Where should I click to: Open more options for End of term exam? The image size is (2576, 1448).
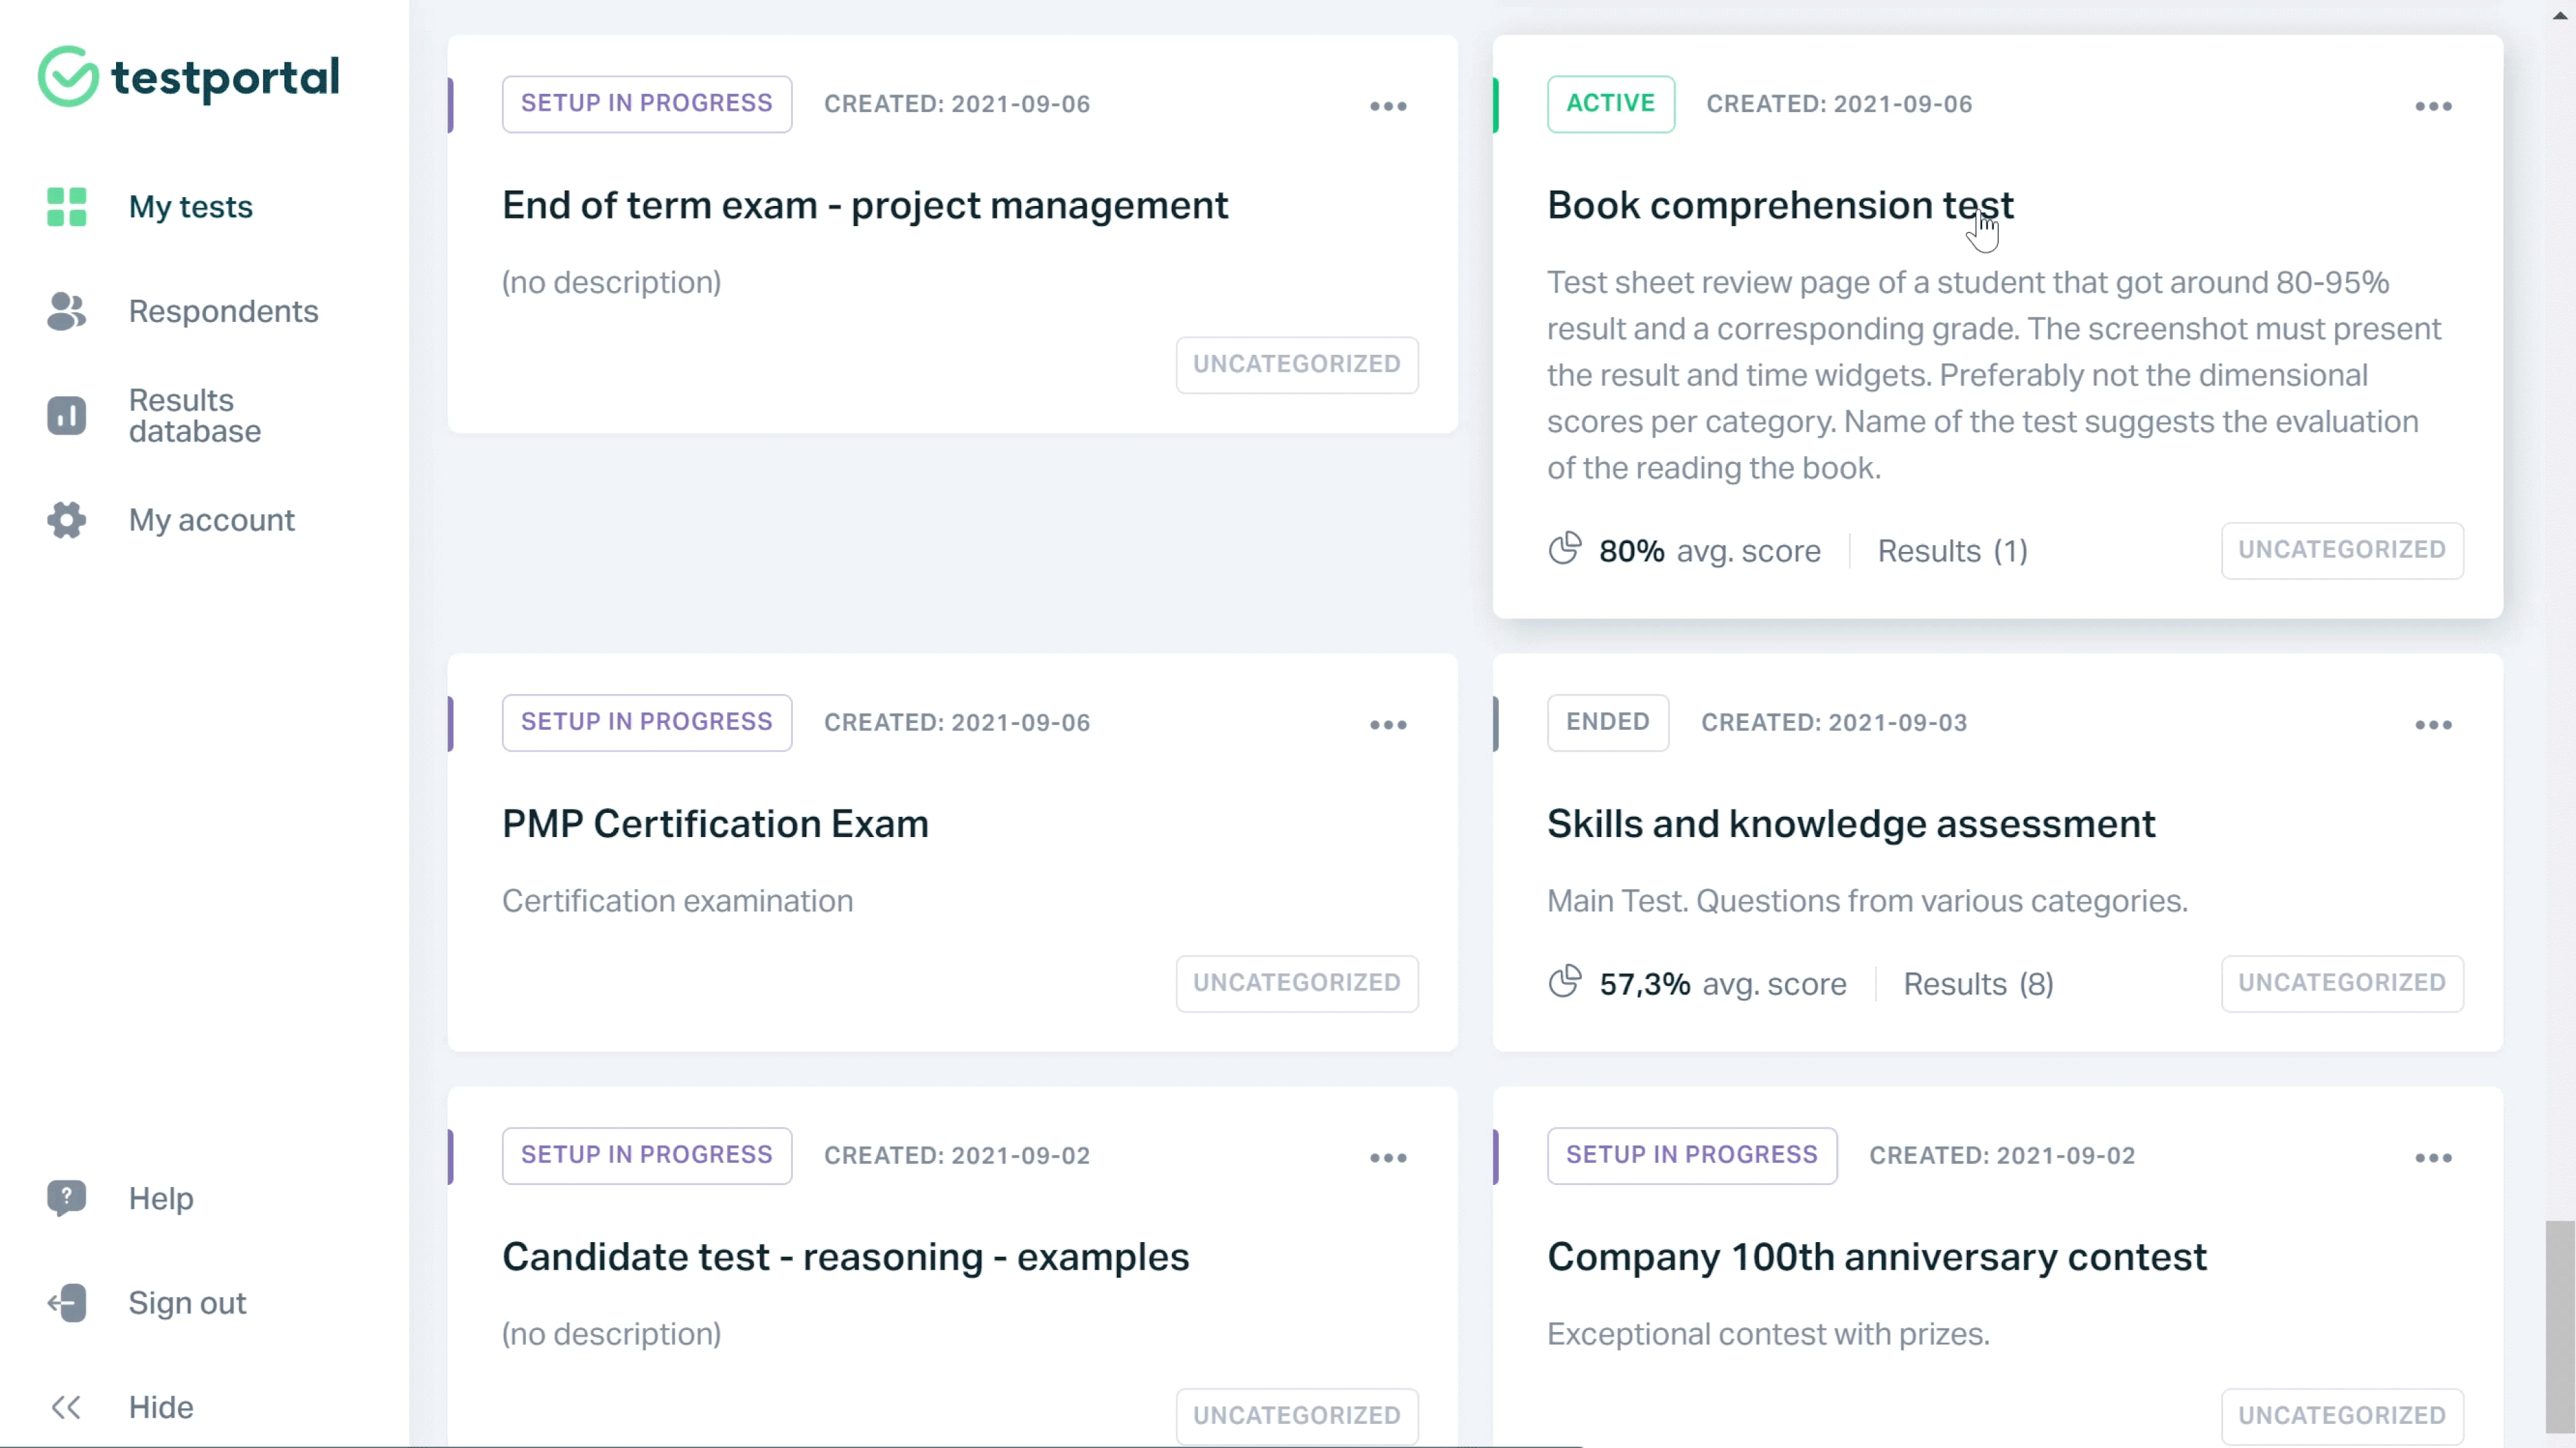(x=1388, y=106)
